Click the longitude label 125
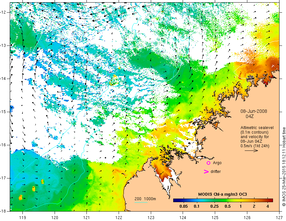Image resolution: width=286 pixels, height=221 pixels. 215,217
